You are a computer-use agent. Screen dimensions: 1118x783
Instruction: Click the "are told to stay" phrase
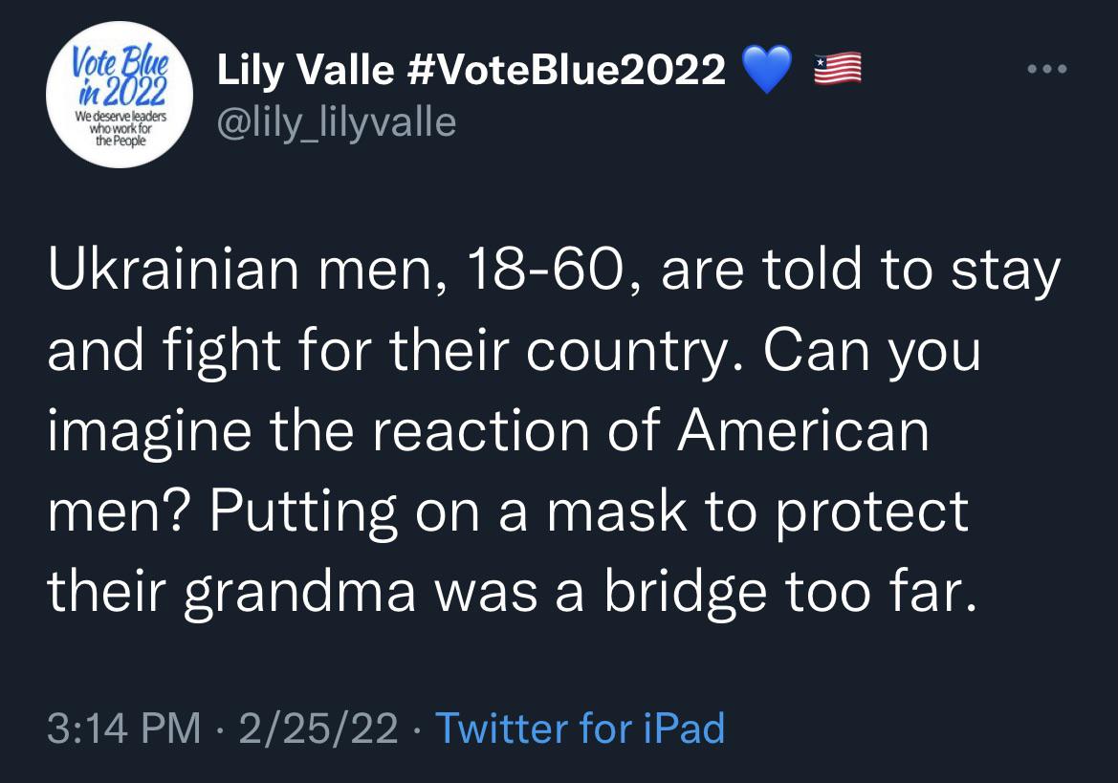coord(862,270)
